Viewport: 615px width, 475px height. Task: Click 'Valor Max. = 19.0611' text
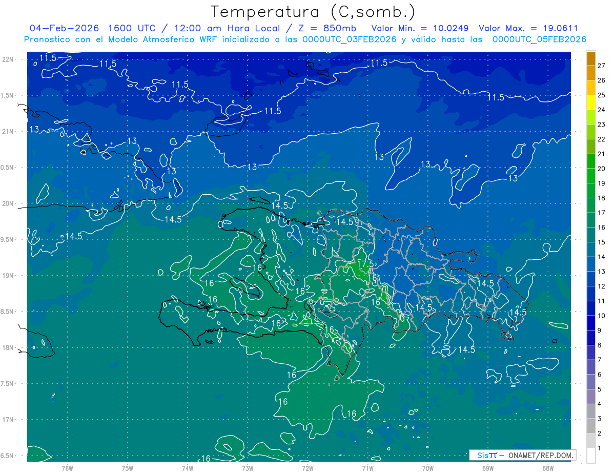[x=528, y=28]
